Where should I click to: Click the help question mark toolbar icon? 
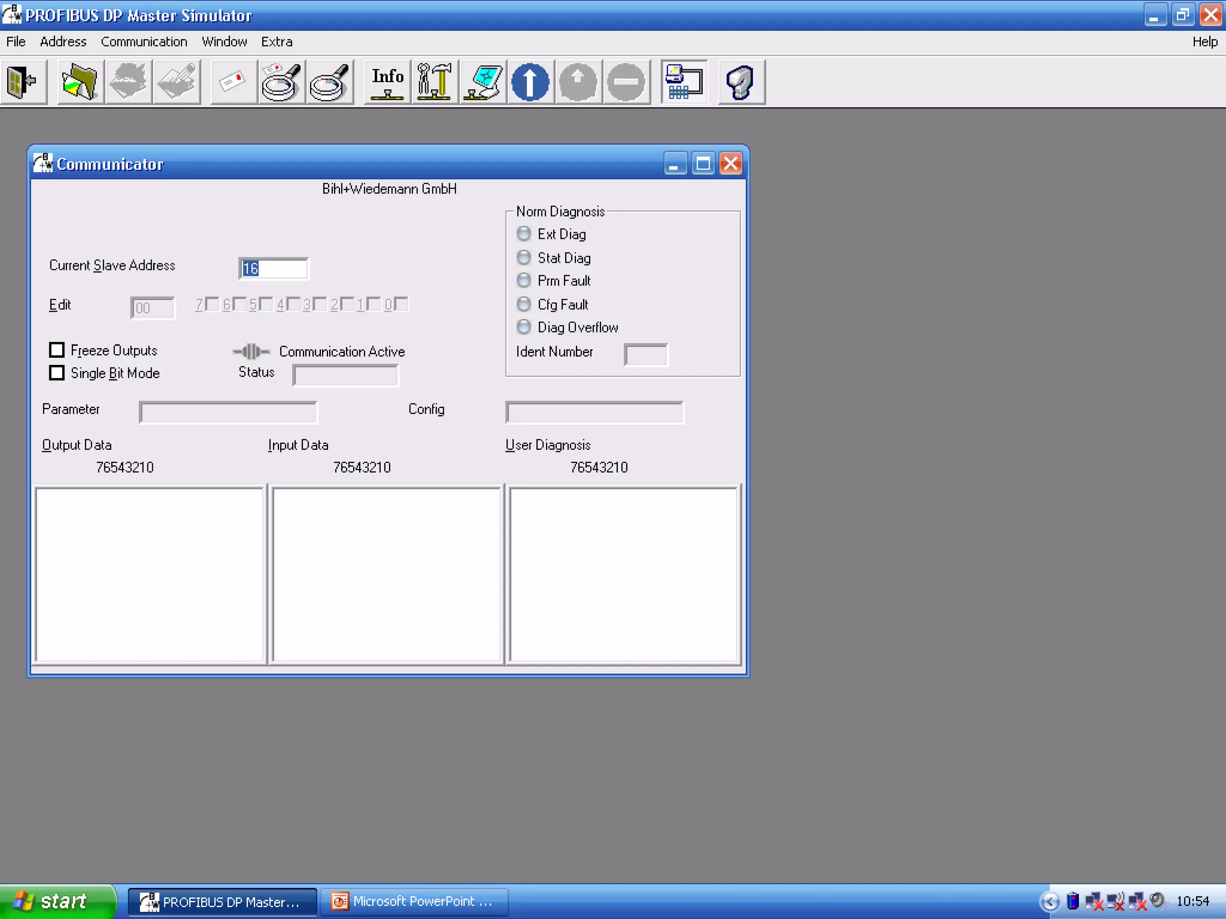pos(741,82)
